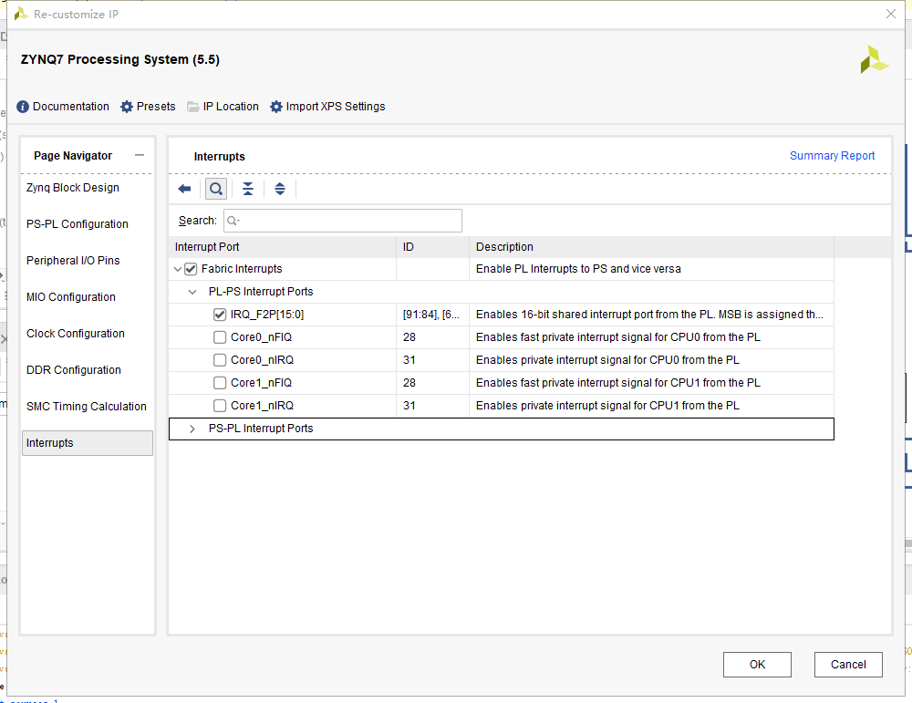Uncheck the IRQ_F2P[15:0] checkbox
The image size is (912, 703).
(219, 315)
